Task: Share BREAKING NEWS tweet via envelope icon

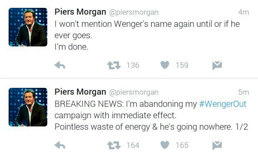Action: coord(217,145)
